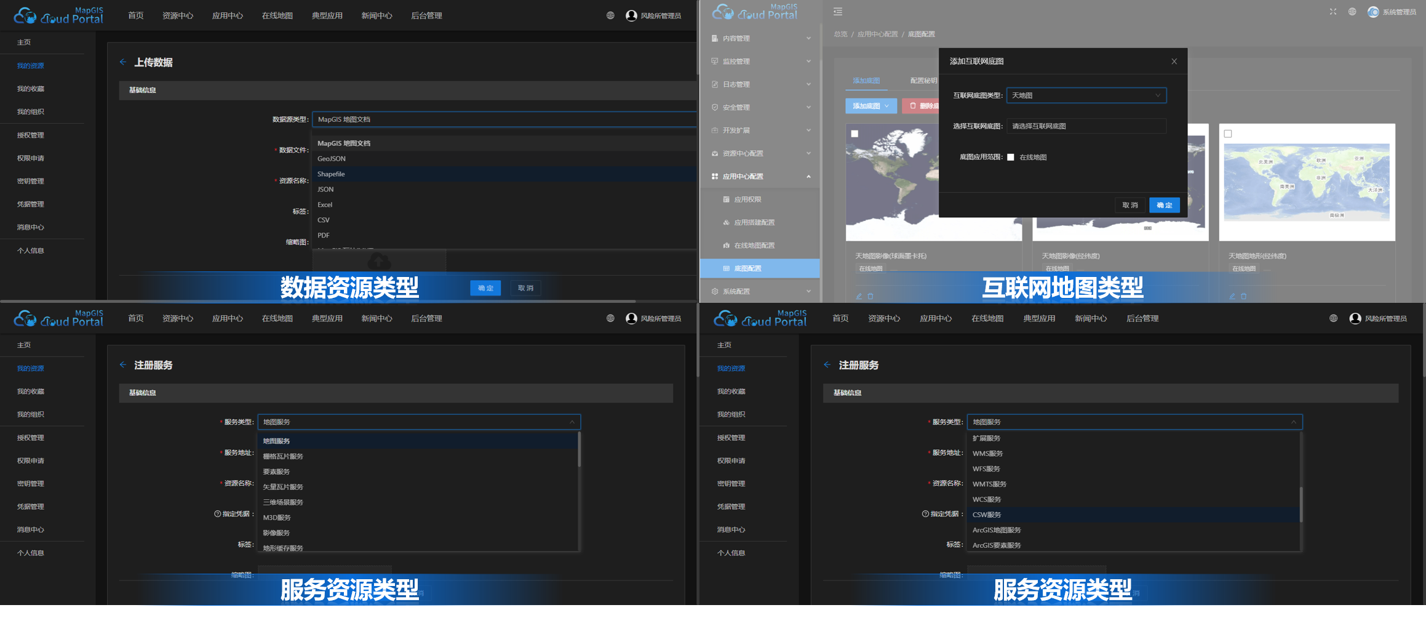Select the checkbox on 天地图地形(经纬度) card
This screenshot has height=634, width=1426.
click(x=1228, y=134)
